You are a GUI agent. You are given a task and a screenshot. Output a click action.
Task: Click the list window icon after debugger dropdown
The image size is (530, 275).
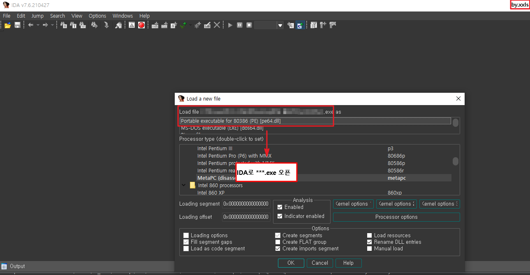(314, 25)
